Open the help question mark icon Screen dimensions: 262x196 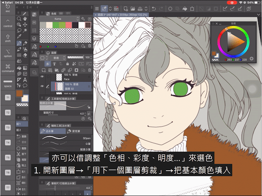point(249,9)
